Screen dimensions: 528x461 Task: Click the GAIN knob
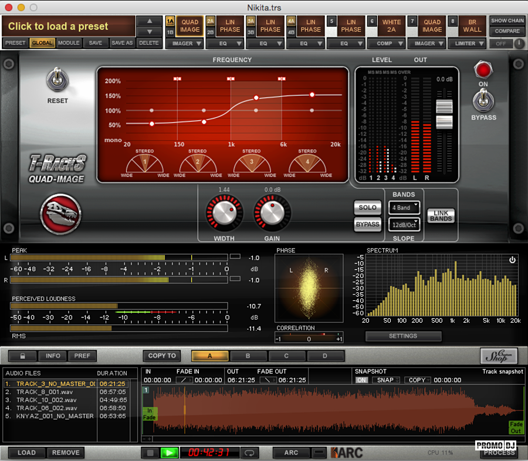coord(272,213)
